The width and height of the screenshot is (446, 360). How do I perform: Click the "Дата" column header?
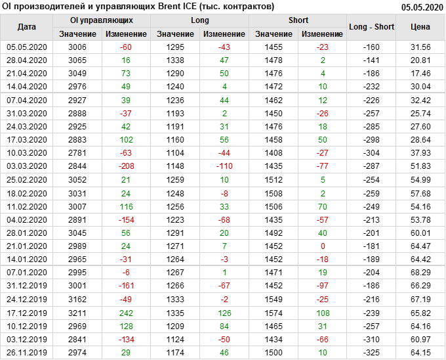point(27,27)
